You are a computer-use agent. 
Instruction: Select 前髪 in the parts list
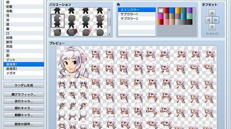tap(24, 7)
